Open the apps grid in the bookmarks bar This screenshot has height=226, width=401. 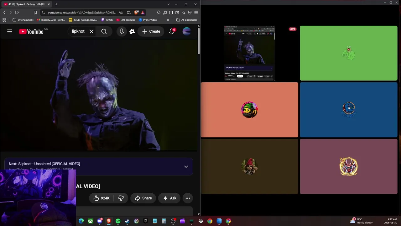(4, 20)
